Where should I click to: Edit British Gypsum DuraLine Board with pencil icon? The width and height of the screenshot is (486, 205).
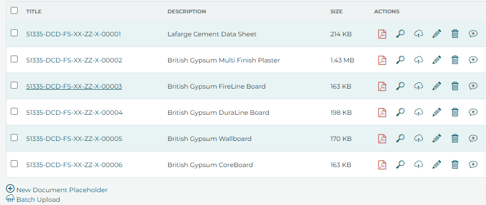point(436,112)
